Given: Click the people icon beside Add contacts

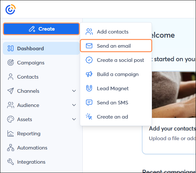Looking at the screenshot, I should pyautogui.click(x=89, y=32).
